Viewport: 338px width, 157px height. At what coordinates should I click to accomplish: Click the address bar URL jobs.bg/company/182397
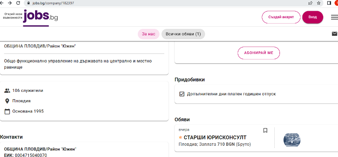[x=53, y=3]
